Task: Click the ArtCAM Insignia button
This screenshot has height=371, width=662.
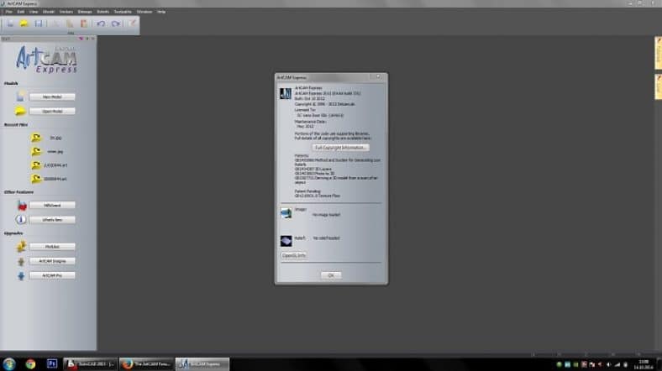Action: 52,261
